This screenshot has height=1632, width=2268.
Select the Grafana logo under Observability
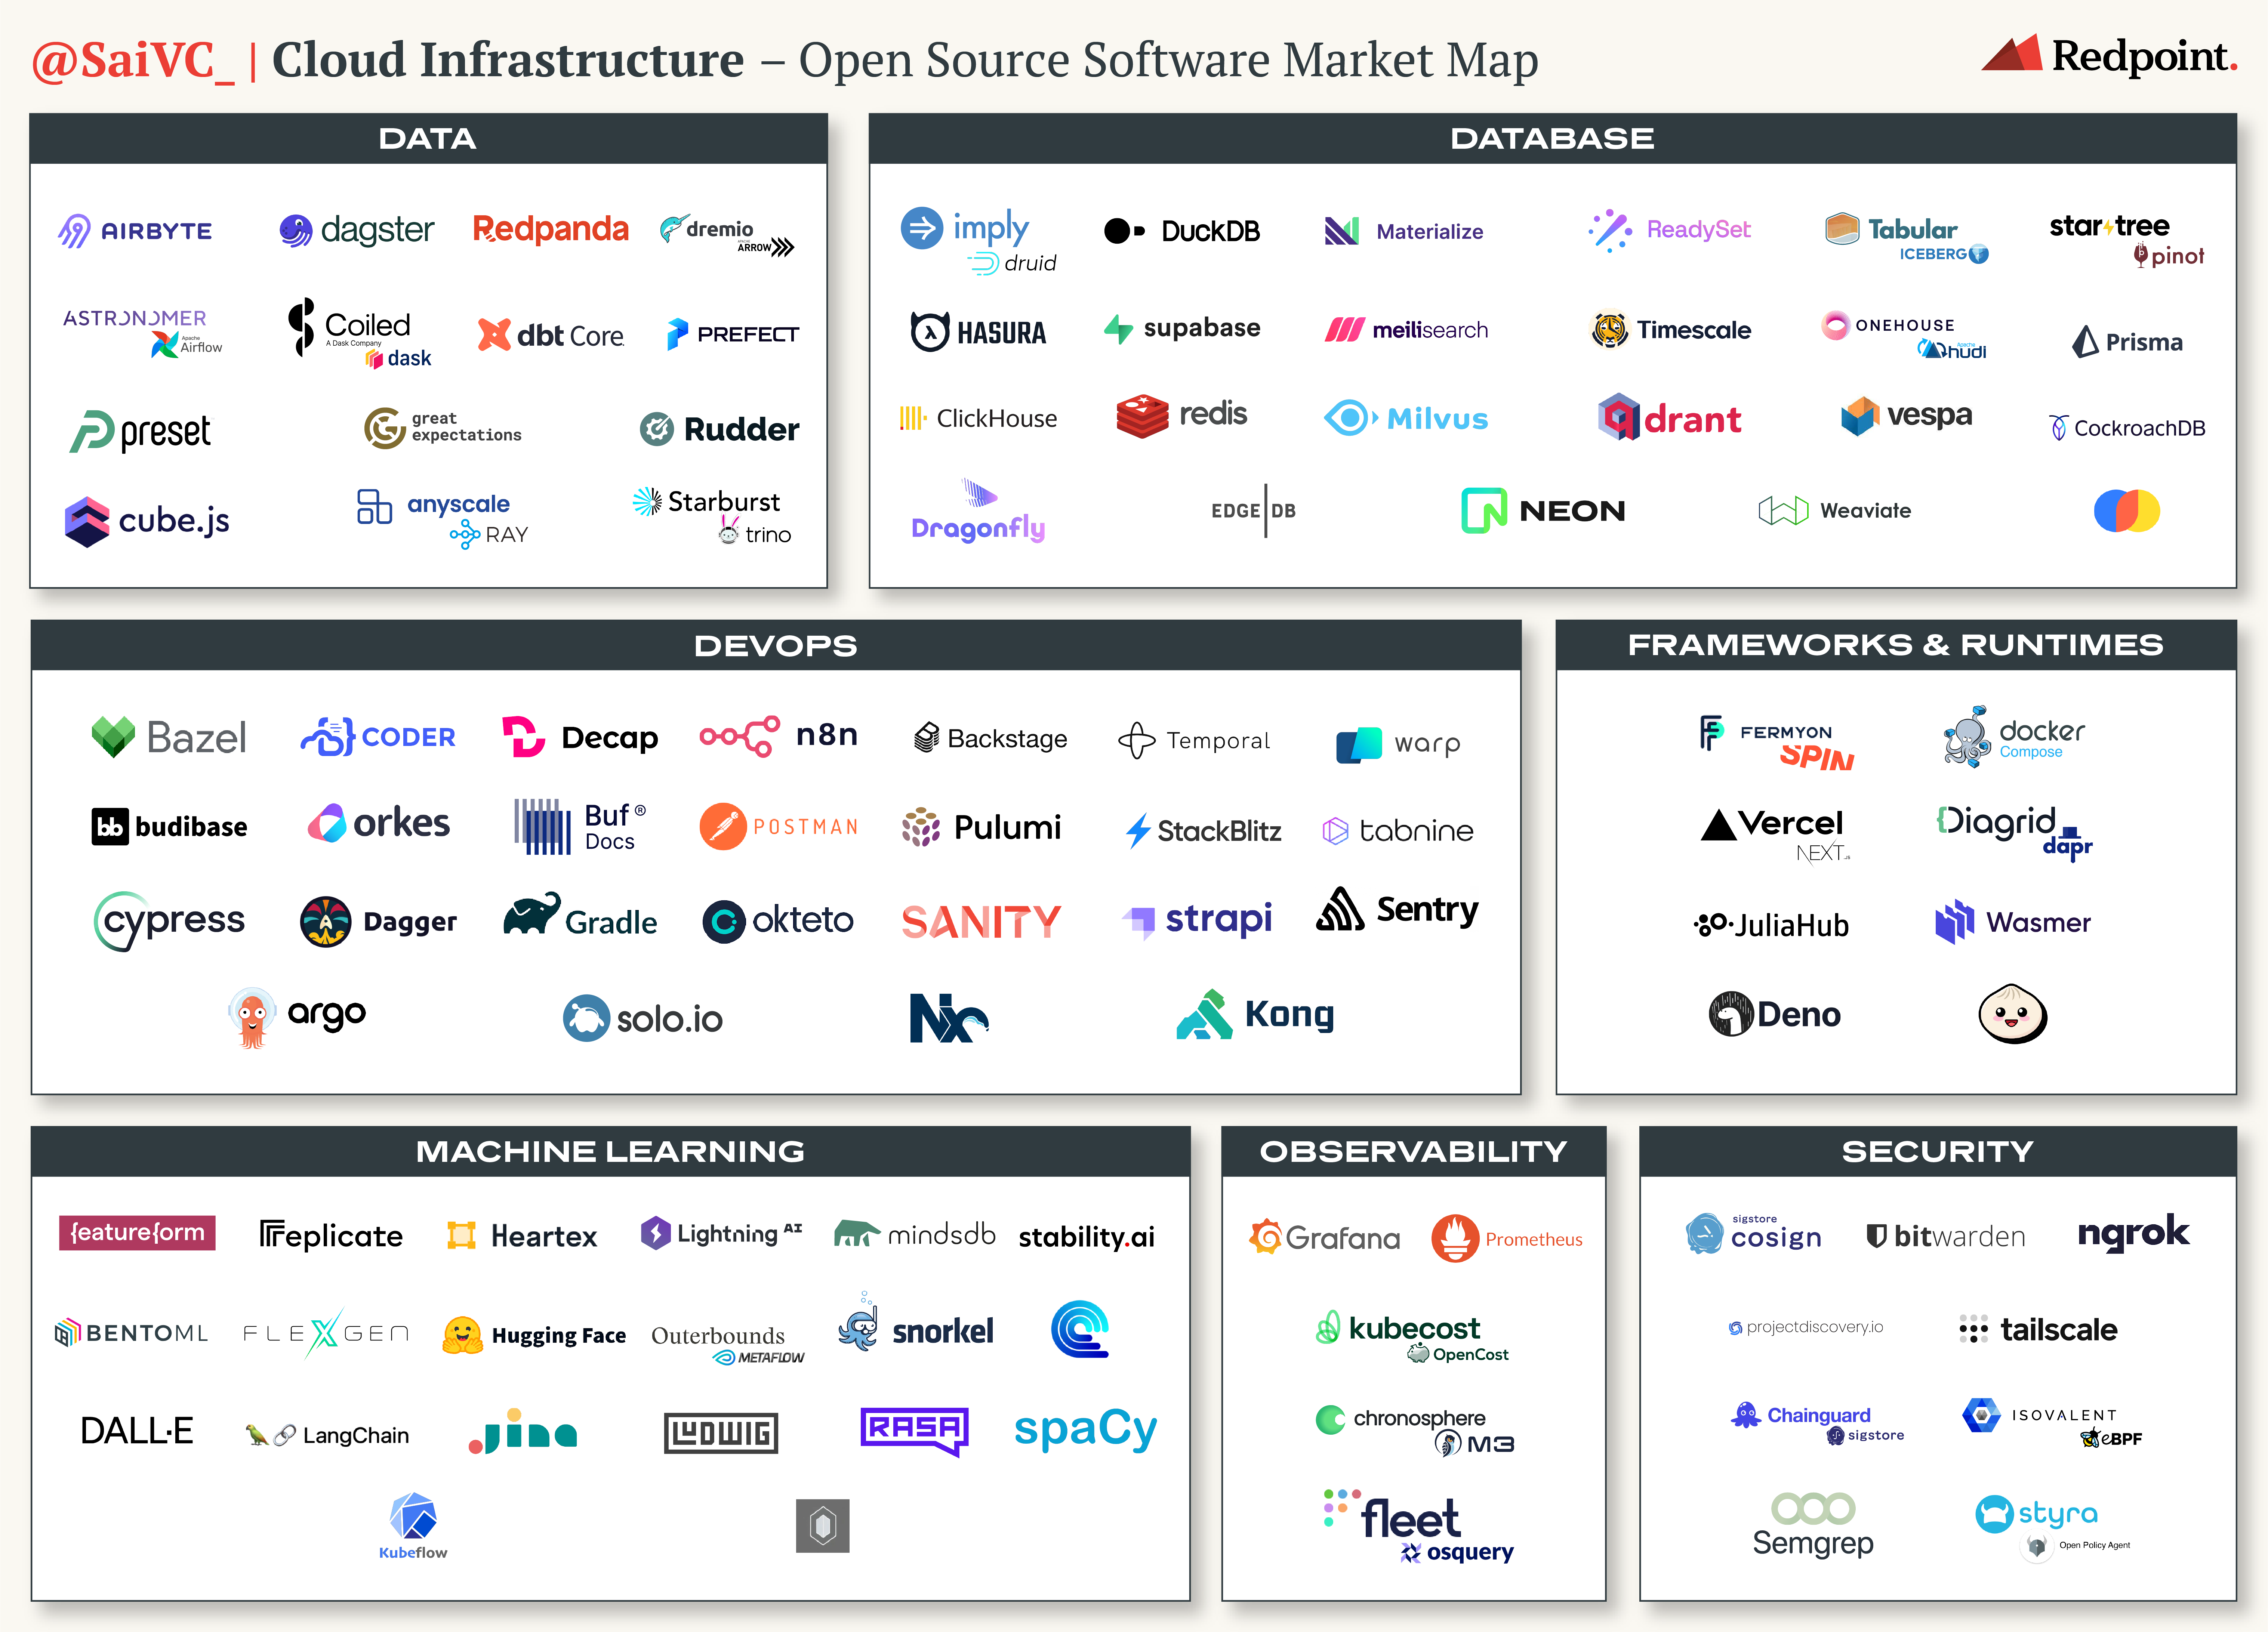click(x=1323, y=1237)
